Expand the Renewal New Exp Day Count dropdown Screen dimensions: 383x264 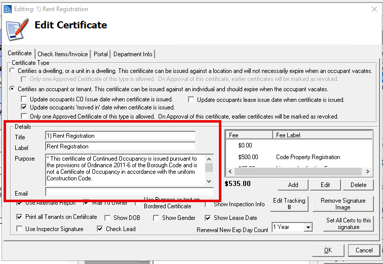(x=308, y=228)
